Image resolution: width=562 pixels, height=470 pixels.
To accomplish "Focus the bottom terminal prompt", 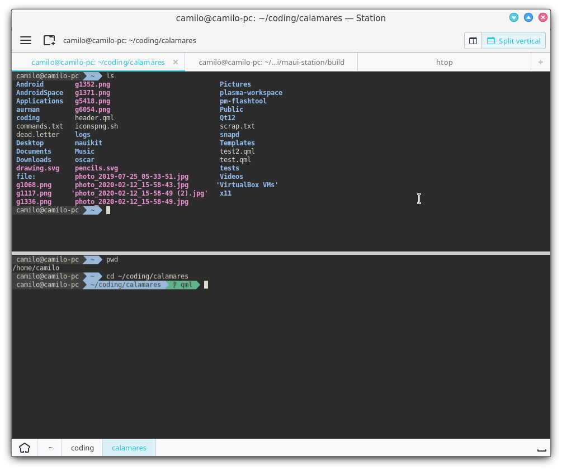I will (x=205, y=284).
